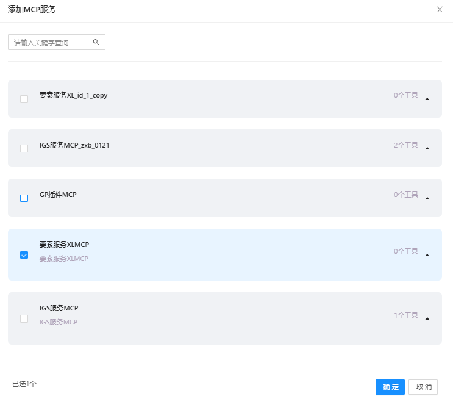Expand the 要素服务XLMCP row arrow

point(427,255)
